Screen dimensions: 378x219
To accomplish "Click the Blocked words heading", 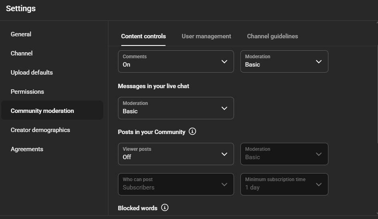I will [x=138, y=208].
